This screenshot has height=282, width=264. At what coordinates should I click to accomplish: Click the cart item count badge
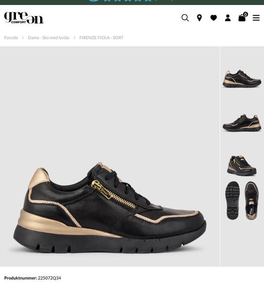point(245,14)
